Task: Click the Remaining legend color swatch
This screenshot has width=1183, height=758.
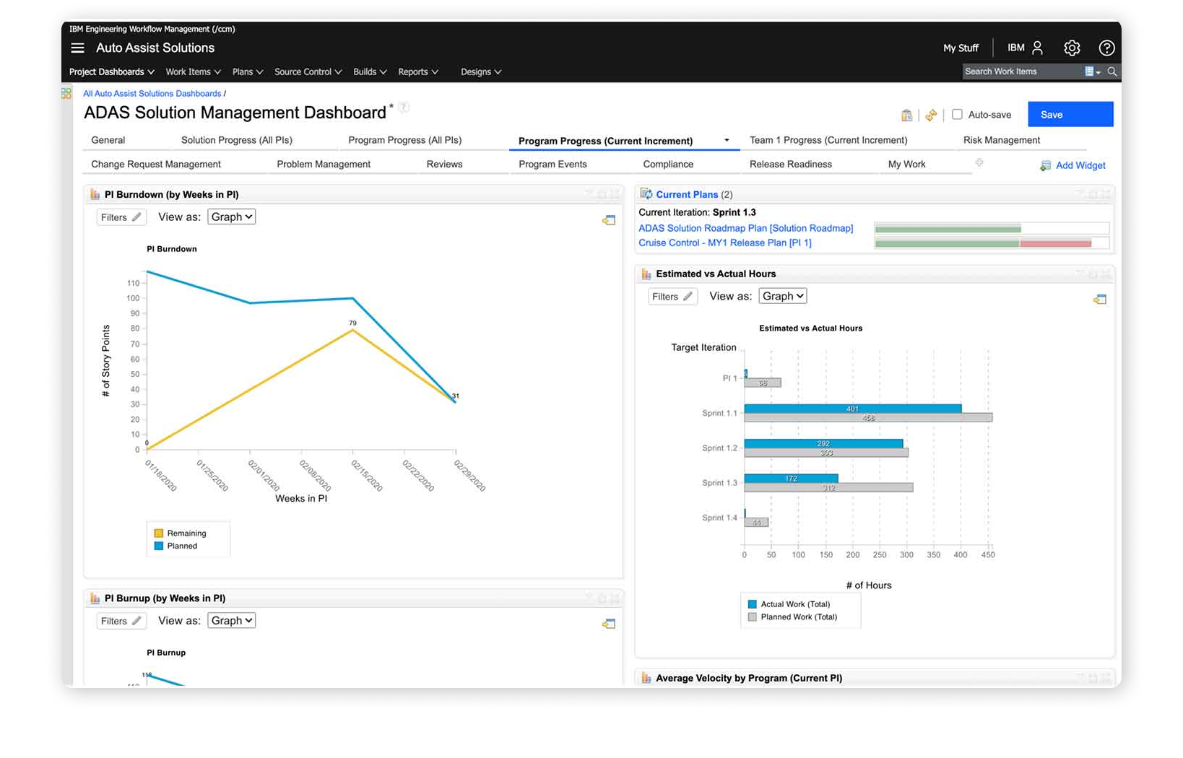Action: pos(159,533)
